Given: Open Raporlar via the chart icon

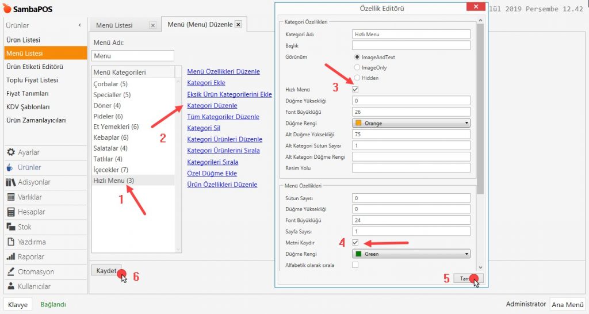Looking at the screenshot, I should 10,257.
